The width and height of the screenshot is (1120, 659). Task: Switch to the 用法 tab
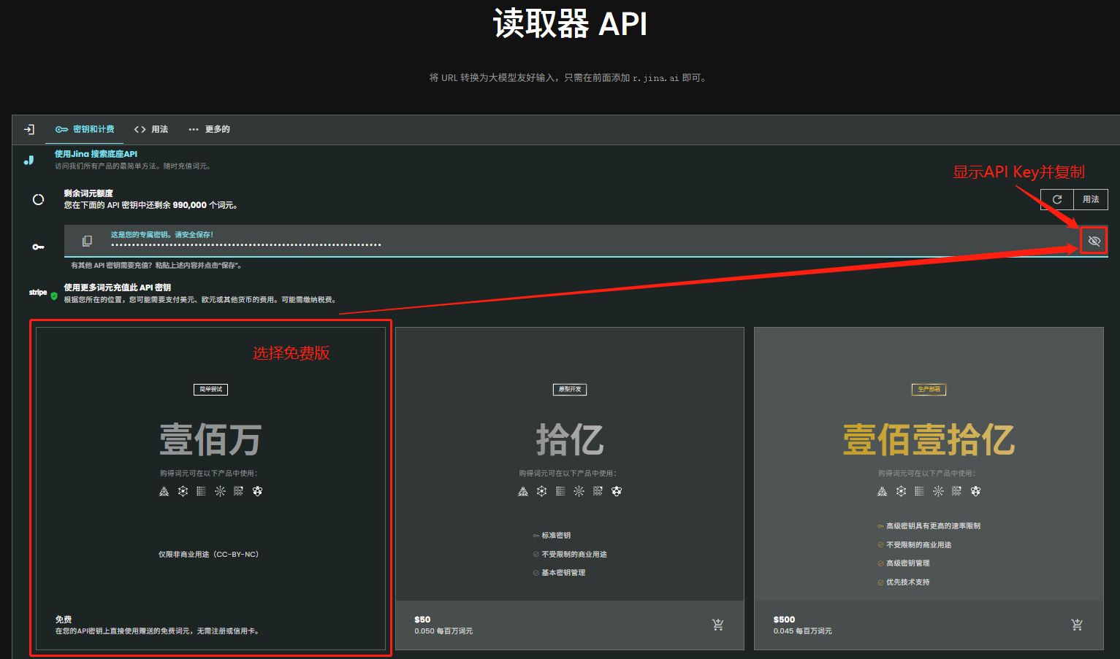coord(151,129)
